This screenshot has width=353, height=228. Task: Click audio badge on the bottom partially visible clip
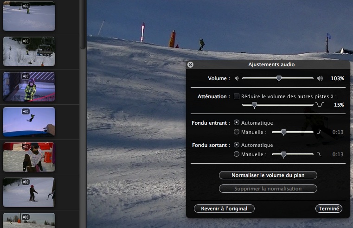coord(26,217)
